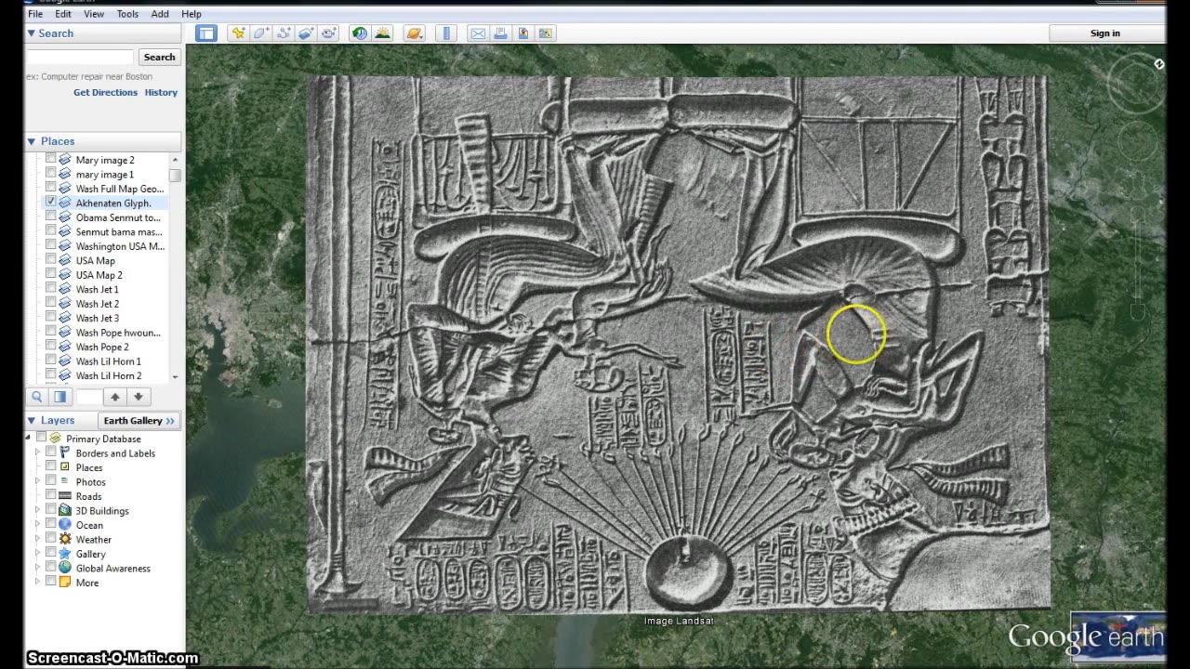Click the Global Awareness layer icon
The height and width of the screenshot is (669, 1190).
point(65,568)
